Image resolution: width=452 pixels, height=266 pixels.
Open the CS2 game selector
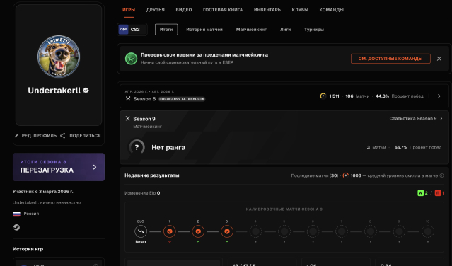coord(132,30)
